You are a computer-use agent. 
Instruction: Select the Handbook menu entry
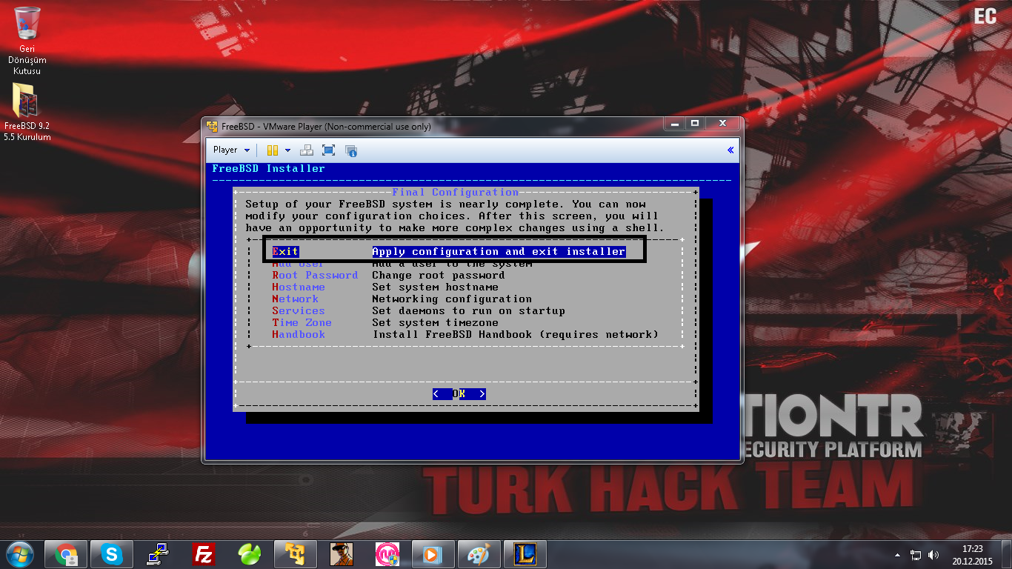click(x=298, y=334)
